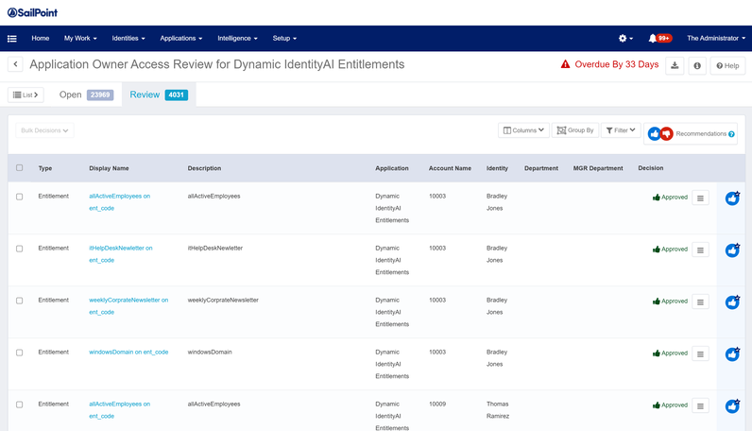This screenshot has height=431, width=752.
Task: Click the information icon button
Action: (x=697, y=65)
